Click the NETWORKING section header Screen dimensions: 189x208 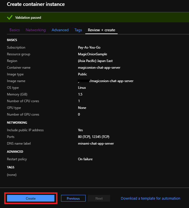click(x=17, y=123)
